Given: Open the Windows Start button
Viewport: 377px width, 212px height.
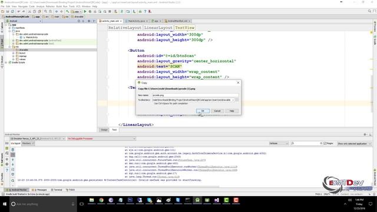Looking at the screenshot, I should click(x=5, y=204).
